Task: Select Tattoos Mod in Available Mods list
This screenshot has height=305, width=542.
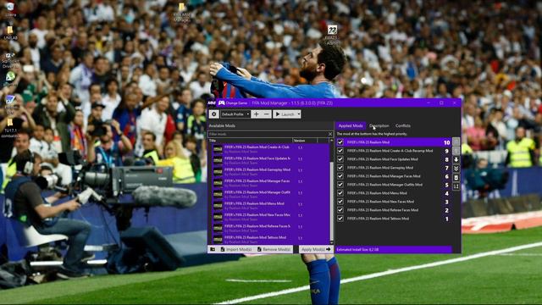Action: (x=270, y=239)
